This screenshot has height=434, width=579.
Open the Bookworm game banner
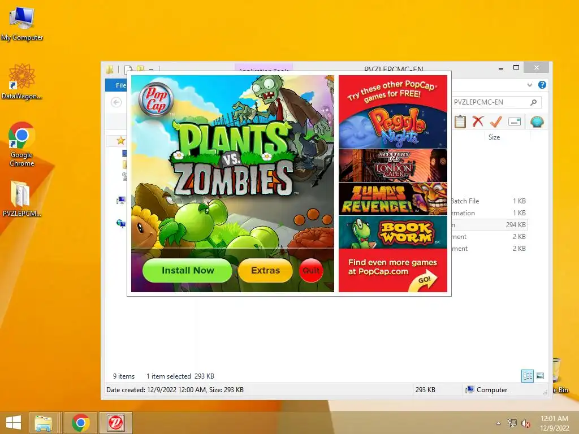pyautogui.click(x=393, y=232)
